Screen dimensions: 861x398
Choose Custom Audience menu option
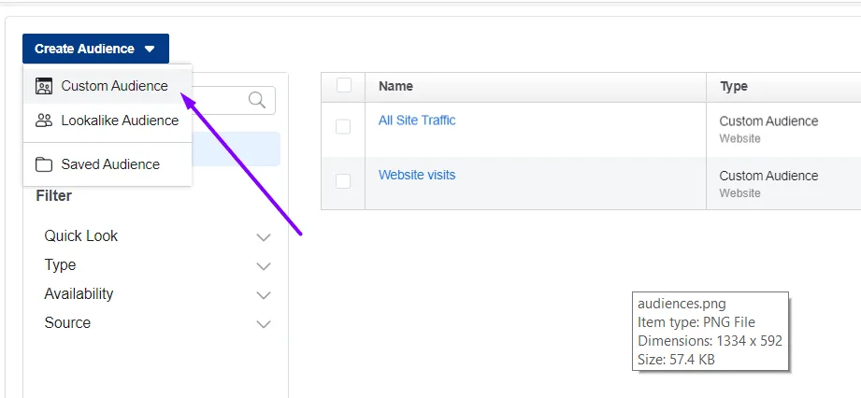pos(108,86)
